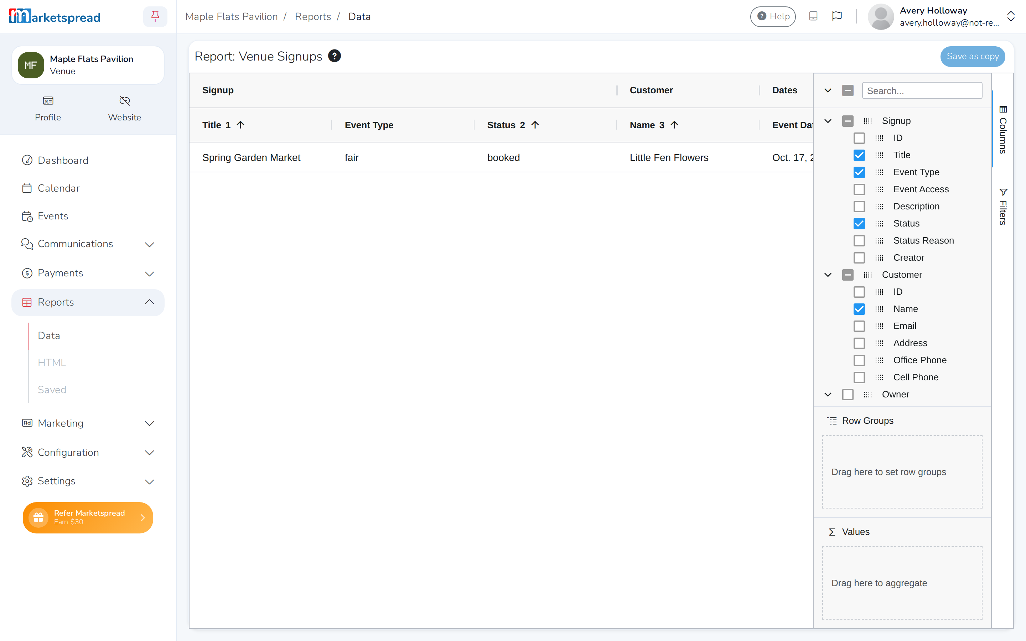Toggle the select-all columns checkbox near Search
This screenshot has height=641, width=1026.
(x=848, y=90)
